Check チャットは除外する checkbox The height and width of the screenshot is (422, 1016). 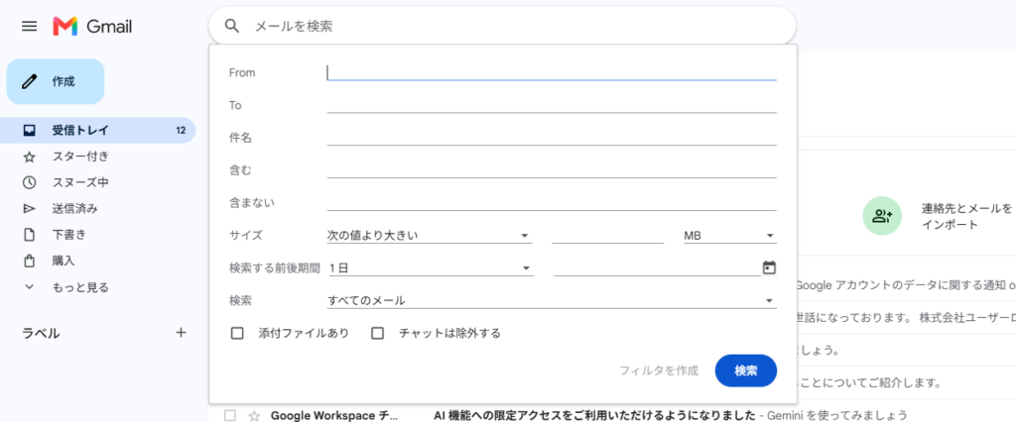pyautogui.click(x=378, y=333)
